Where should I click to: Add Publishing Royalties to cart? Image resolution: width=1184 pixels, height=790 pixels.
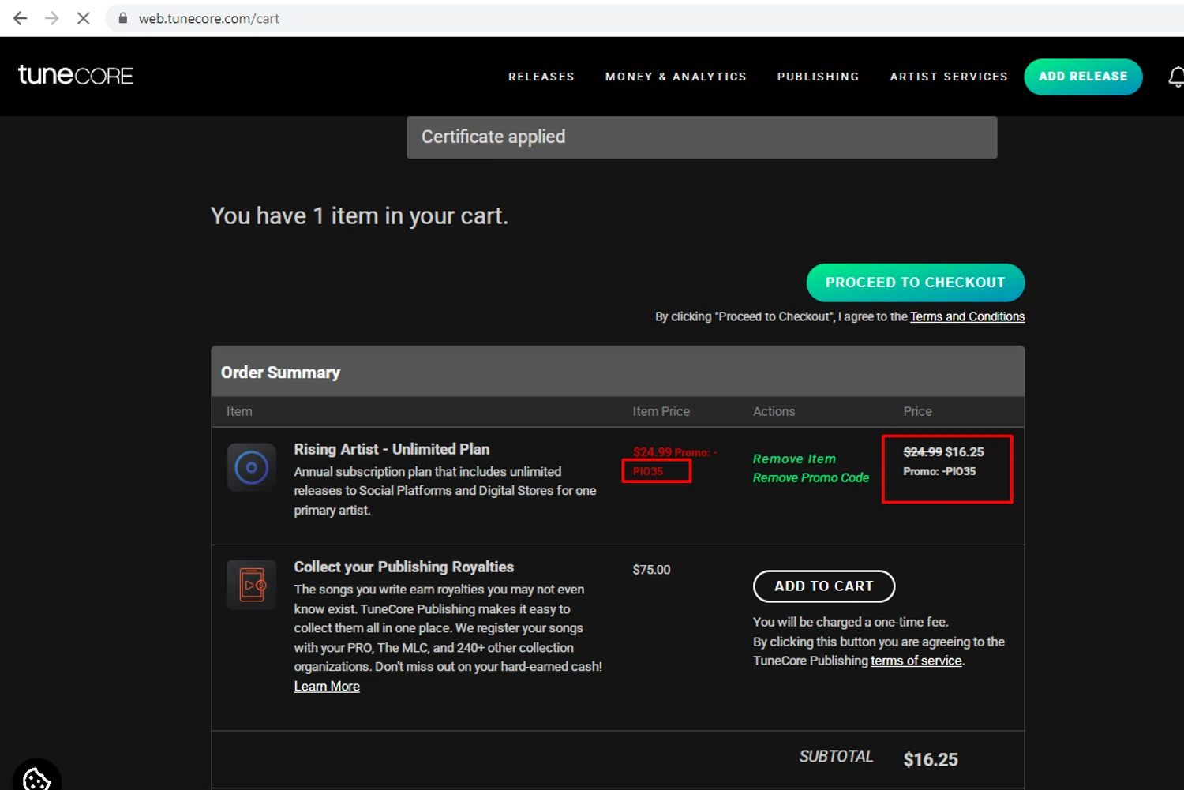tap(824, 586)
